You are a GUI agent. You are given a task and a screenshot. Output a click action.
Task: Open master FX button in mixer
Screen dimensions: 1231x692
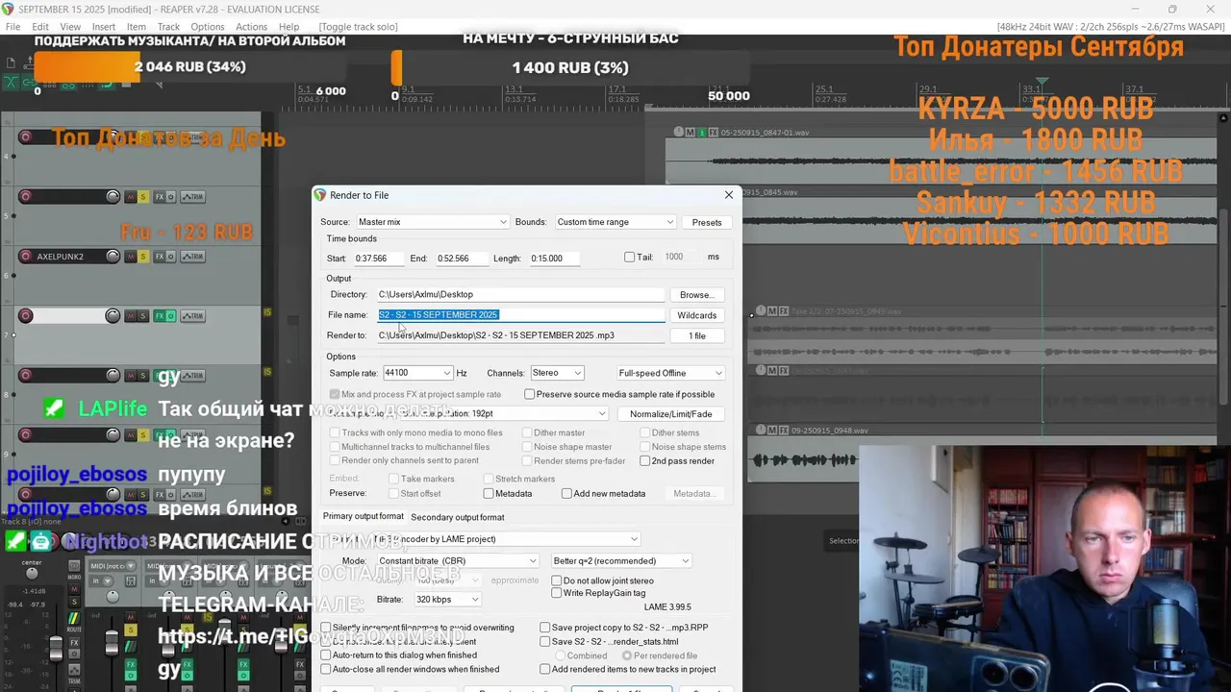tap(73, 642)
